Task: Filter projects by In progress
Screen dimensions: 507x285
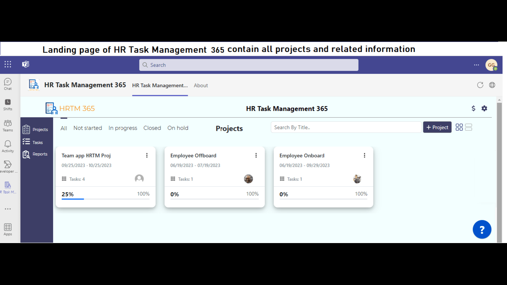Action: (123, 128)
